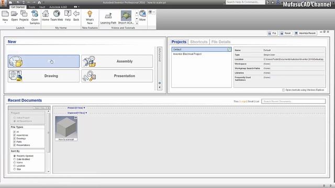The width and height of the screenshot is (335, 188).
Task: Toggle the Presentations file type checkbox
Action: coord(14,145)
